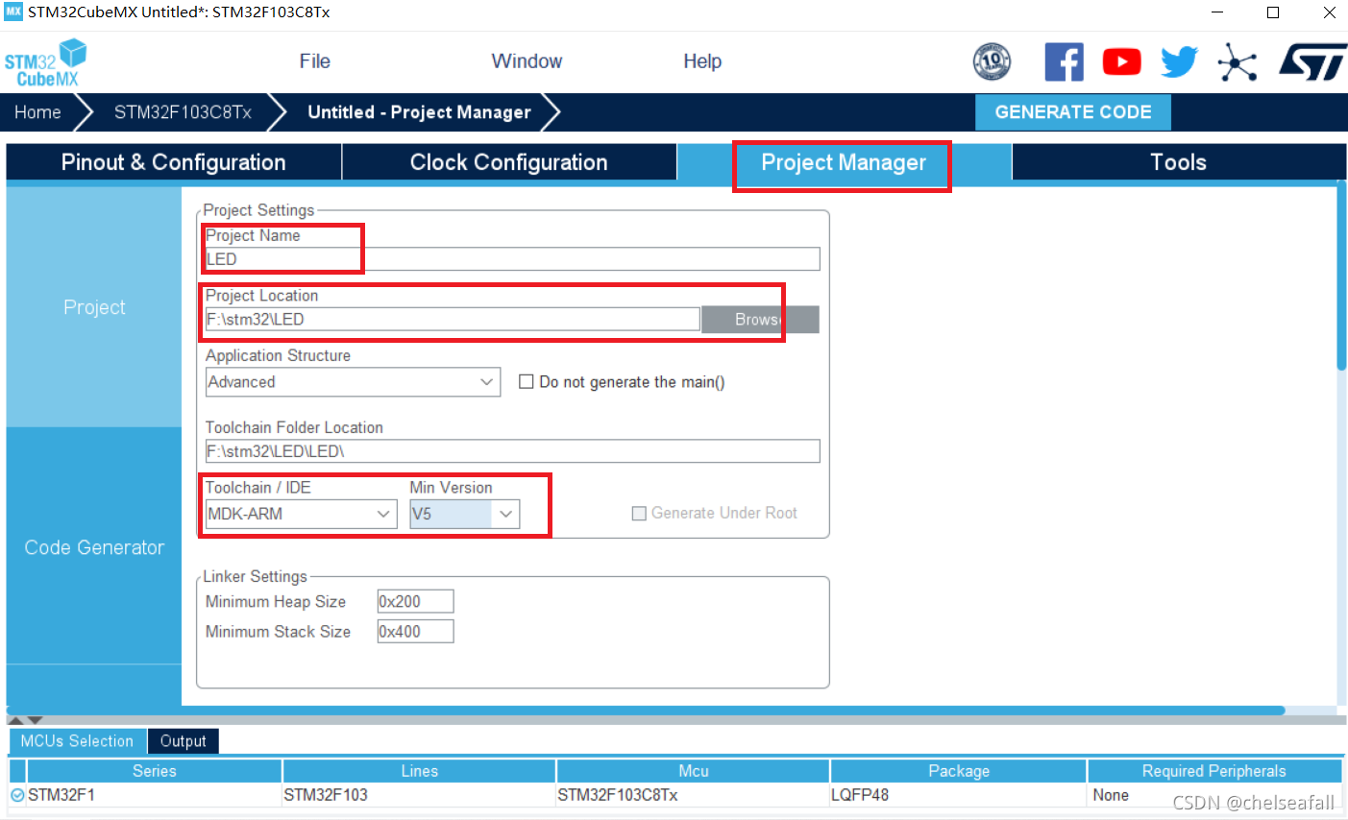Click Browse button for project location
Screen dimensions: 1348x820
(760, 319)
